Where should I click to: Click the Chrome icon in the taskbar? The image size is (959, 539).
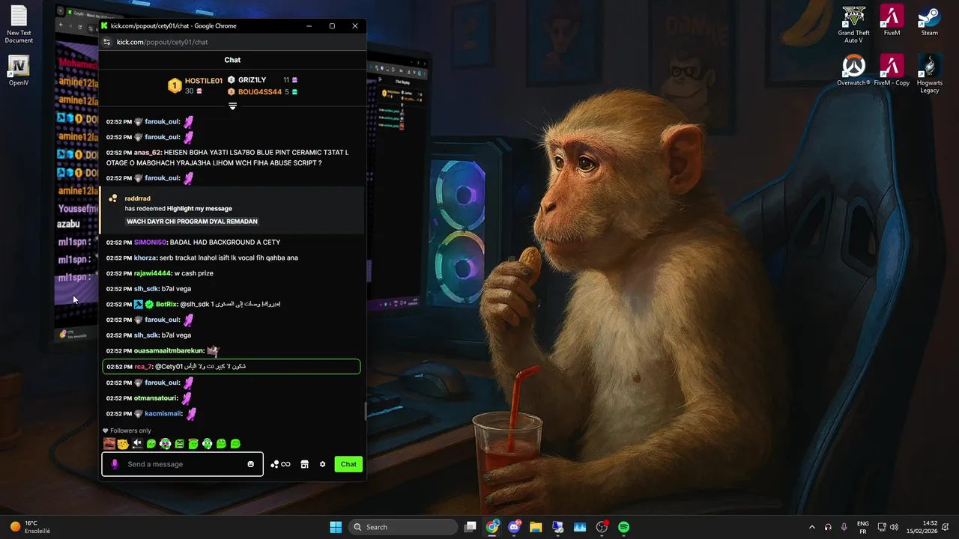tap(492, 527)
